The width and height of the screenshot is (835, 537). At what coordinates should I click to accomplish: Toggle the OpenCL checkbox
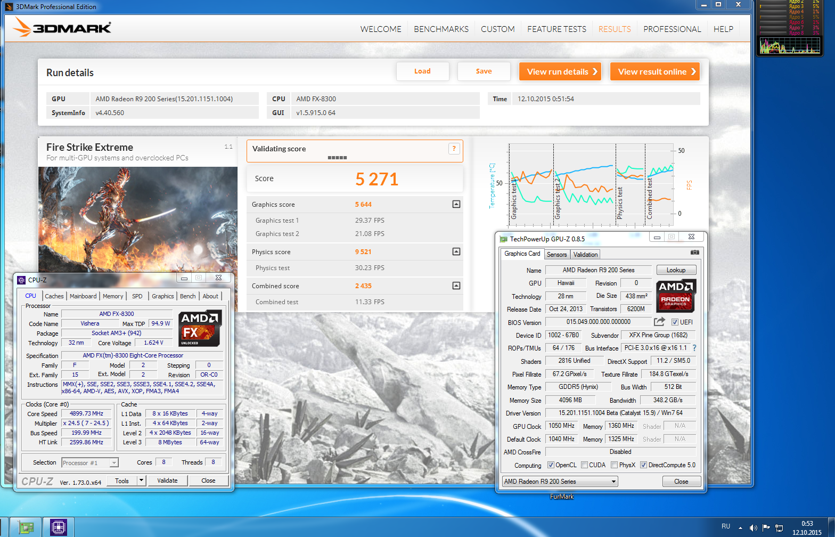pos(551,465)
